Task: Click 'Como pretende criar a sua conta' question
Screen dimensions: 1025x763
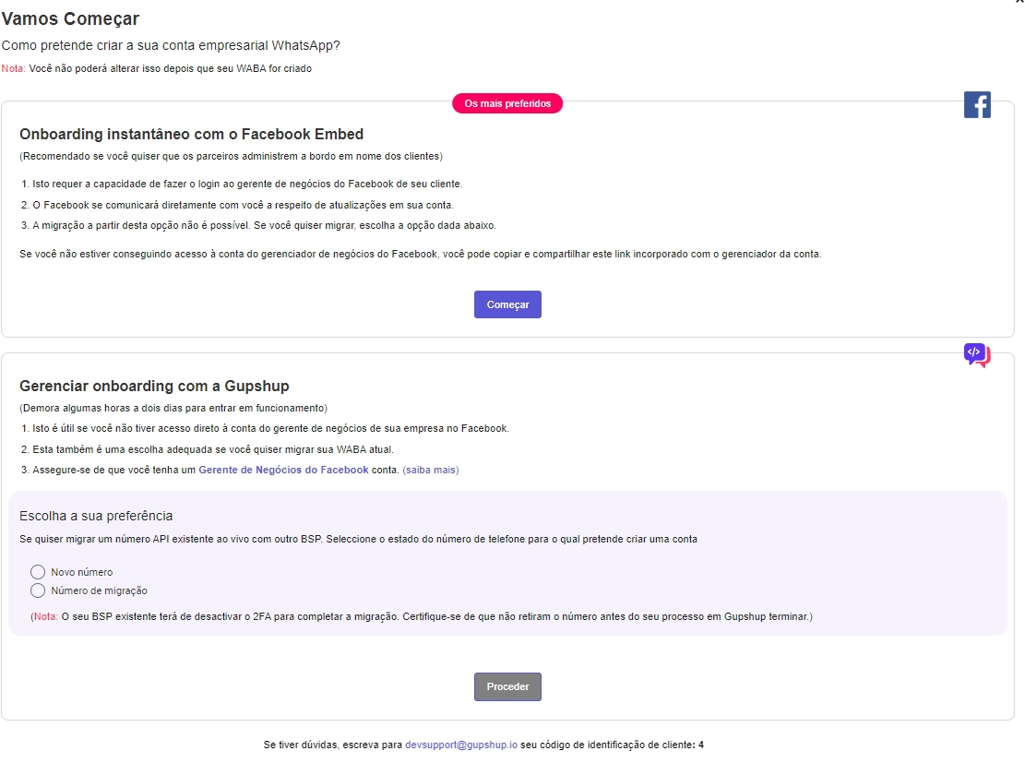Action: [x=171, y=46]
